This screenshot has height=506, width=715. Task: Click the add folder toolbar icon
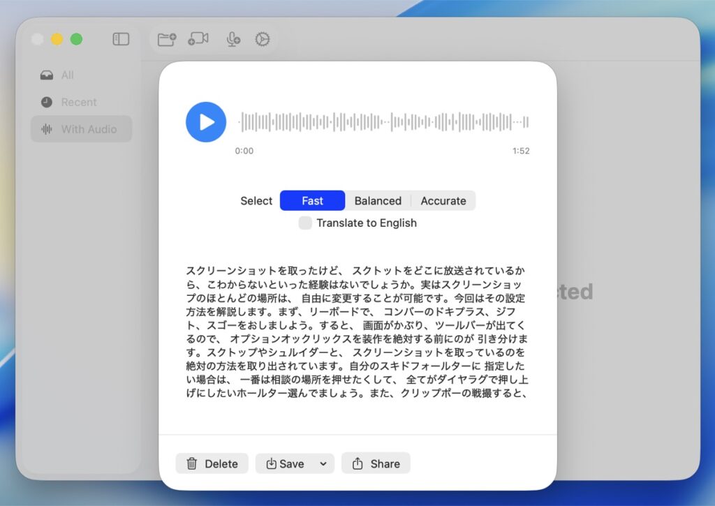[x=167, y=39]
